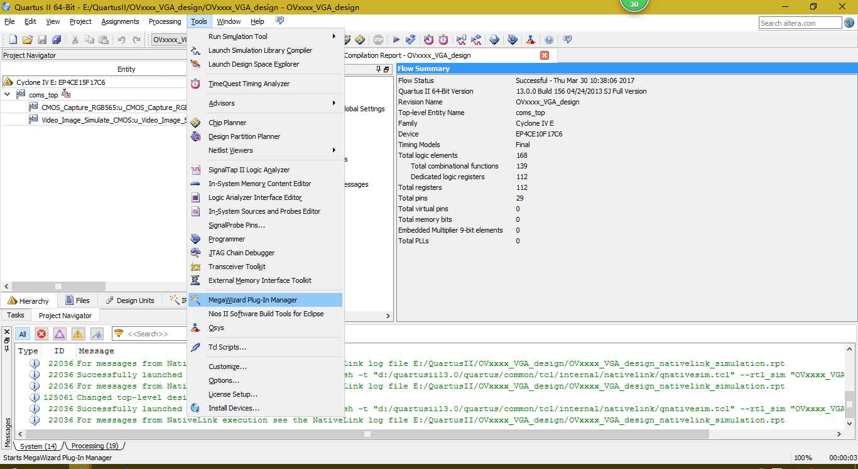Filter messages by flagged info icon
This screenshot has width=858, height=469.
[97, 334]
